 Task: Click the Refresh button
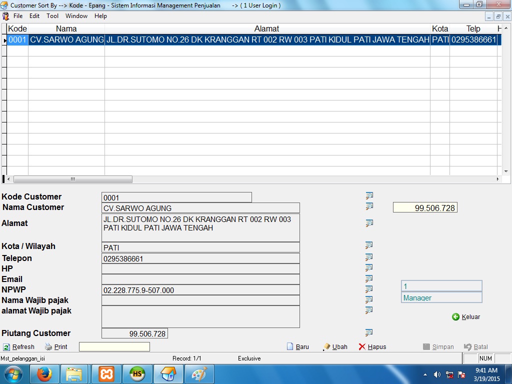coord(19,347)
